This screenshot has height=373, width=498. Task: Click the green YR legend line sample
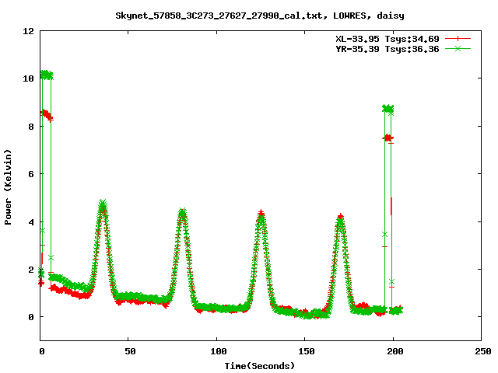point(458,49)
